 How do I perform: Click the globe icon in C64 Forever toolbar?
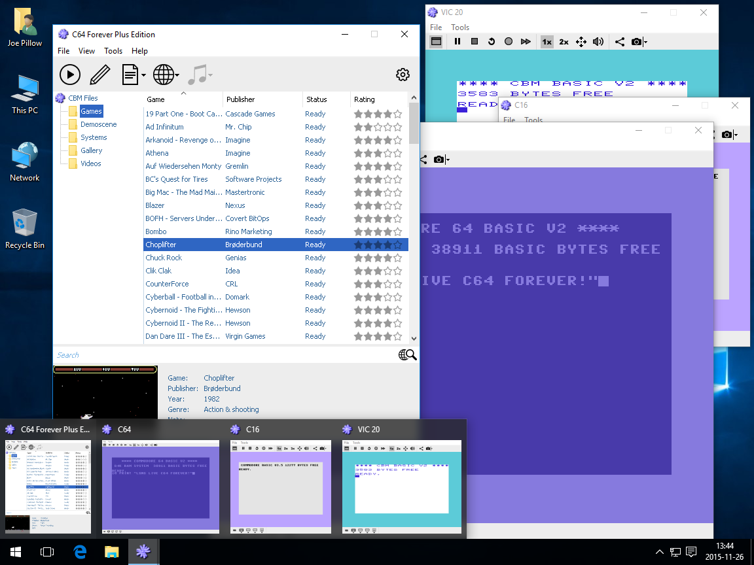tap(164, 75)
